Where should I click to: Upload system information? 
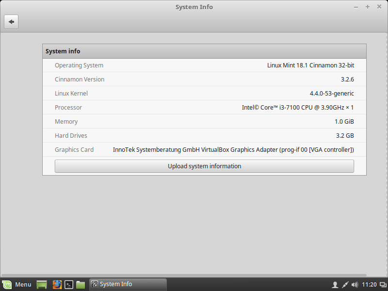pyautogui.click(x=204, y=166)
